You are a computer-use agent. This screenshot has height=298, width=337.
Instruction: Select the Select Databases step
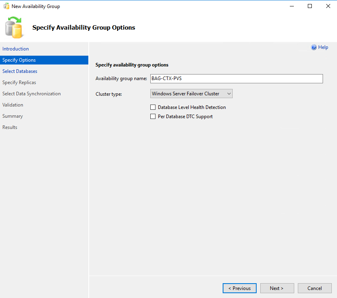click(x=20, y=71)
